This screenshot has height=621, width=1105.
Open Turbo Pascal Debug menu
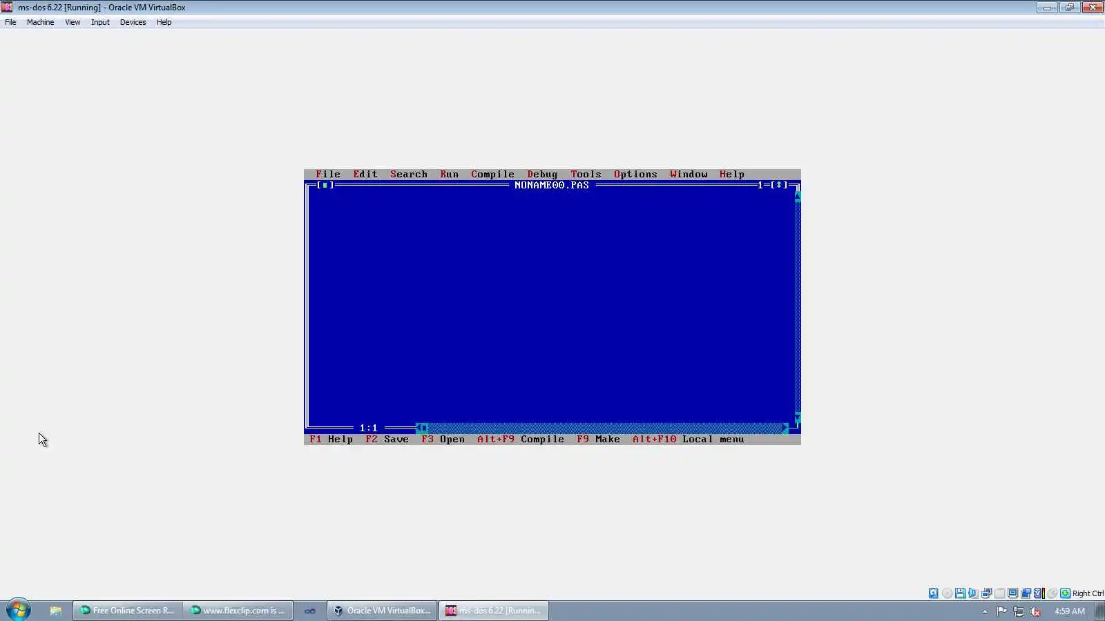click(542, 174)
